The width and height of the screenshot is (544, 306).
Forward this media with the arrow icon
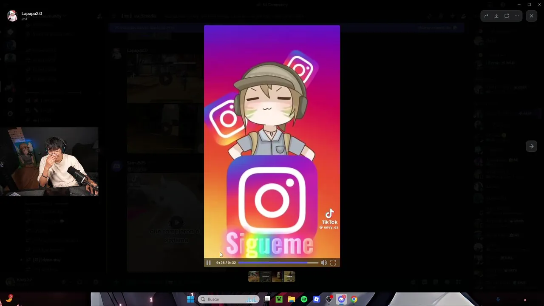[486, 16]
